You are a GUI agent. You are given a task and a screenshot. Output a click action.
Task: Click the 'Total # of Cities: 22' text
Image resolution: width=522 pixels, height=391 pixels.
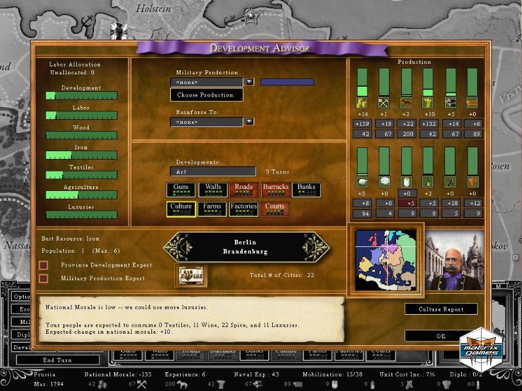282,275
